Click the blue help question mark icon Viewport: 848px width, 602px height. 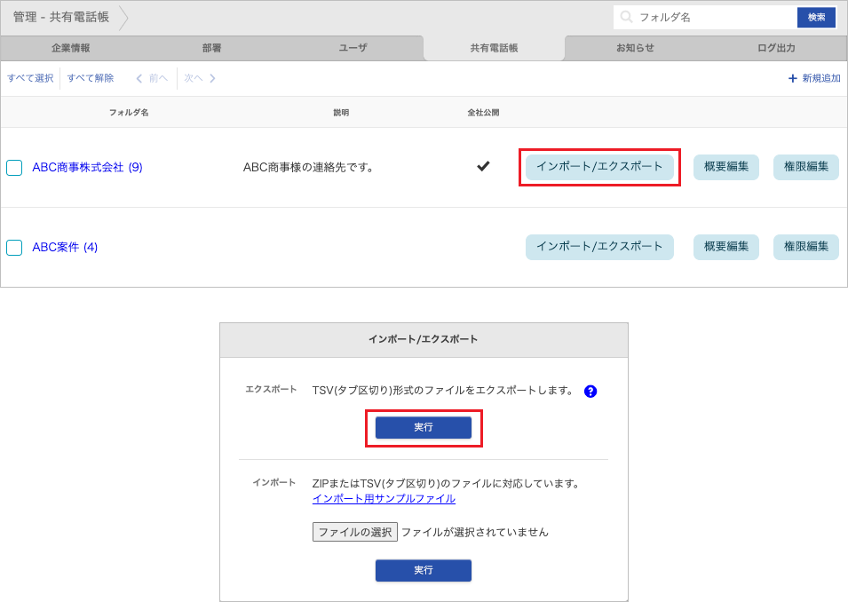590,391
